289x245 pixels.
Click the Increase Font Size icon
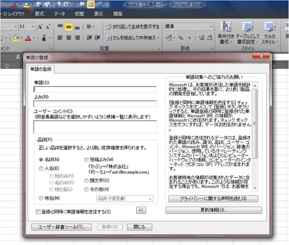(40, 27)
